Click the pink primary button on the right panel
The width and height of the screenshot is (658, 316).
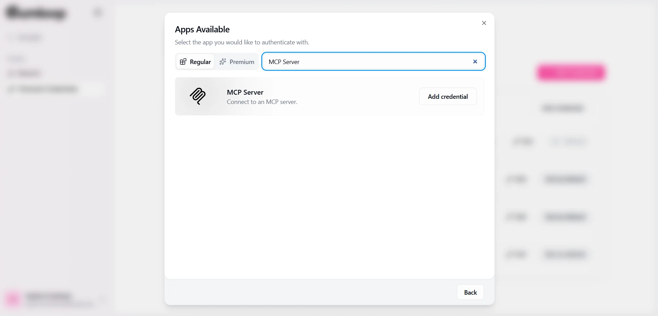[571, 73]
